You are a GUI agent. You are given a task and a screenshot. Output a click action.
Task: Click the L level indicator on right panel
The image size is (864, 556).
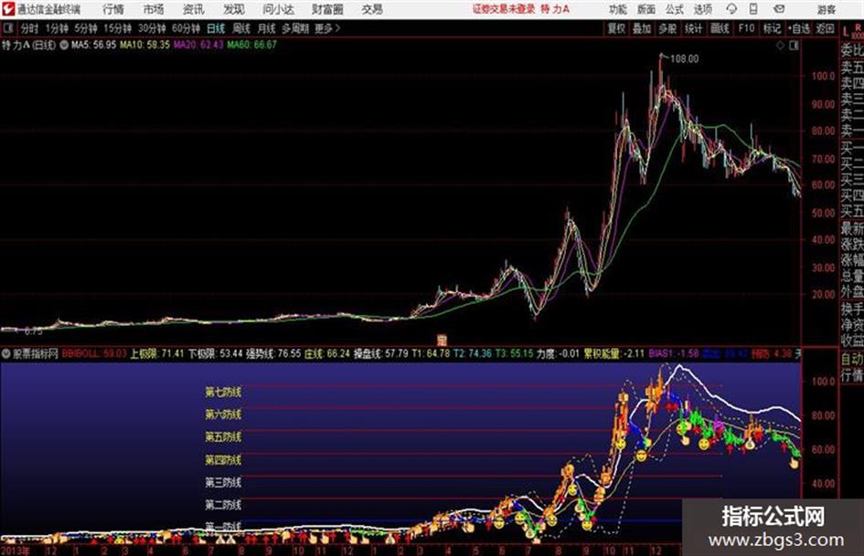point(846,31)
